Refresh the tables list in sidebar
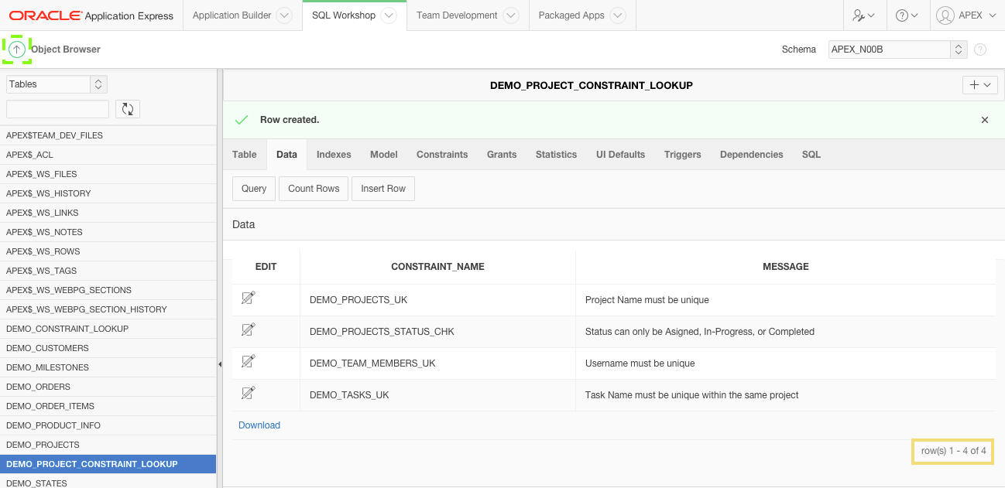Screen dimensions: 1005x488 [127, 109]
